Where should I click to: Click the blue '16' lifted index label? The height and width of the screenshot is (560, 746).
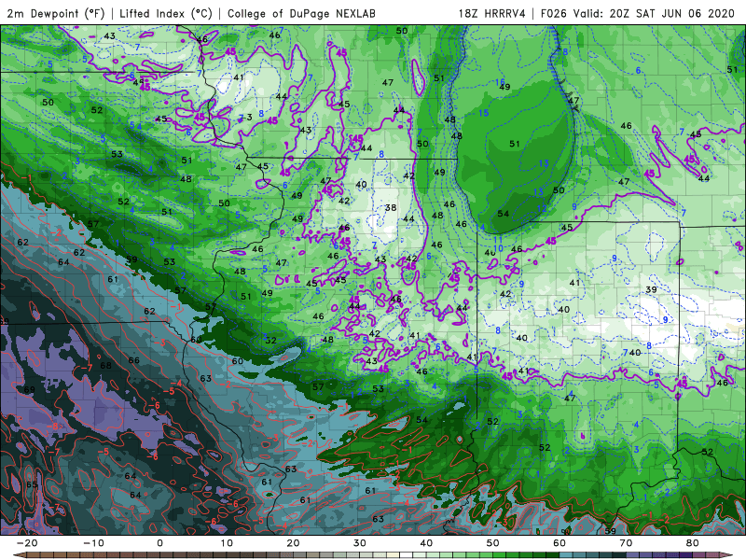(500, 82)
